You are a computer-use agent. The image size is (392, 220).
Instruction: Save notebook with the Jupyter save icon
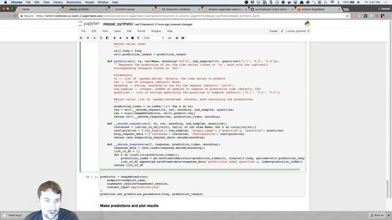(81, 38)
